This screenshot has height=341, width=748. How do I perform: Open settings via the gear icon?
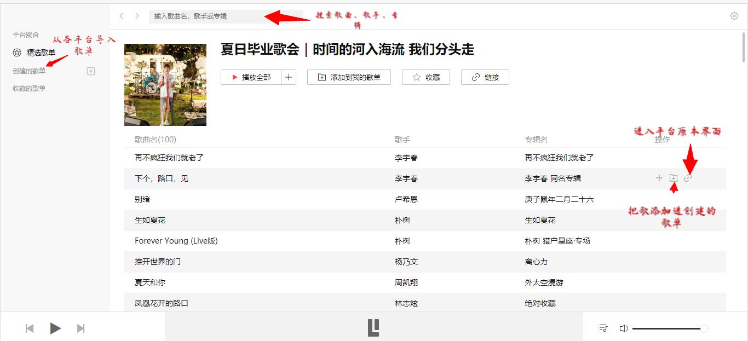[734, 16]
